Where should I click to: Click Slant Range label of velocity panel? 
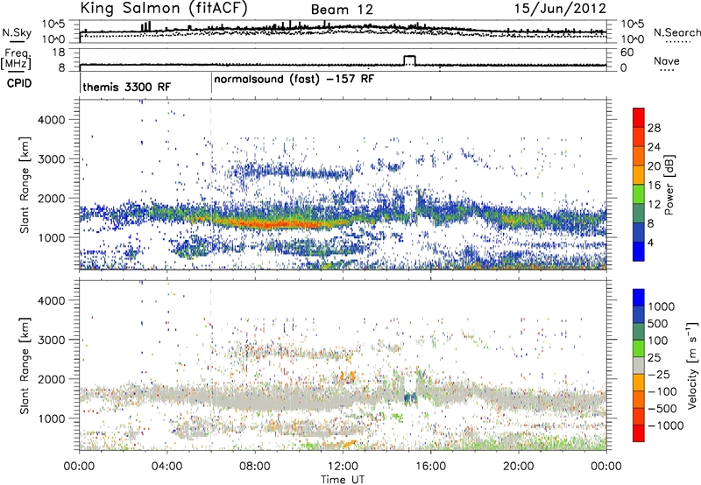pos(25,365)
